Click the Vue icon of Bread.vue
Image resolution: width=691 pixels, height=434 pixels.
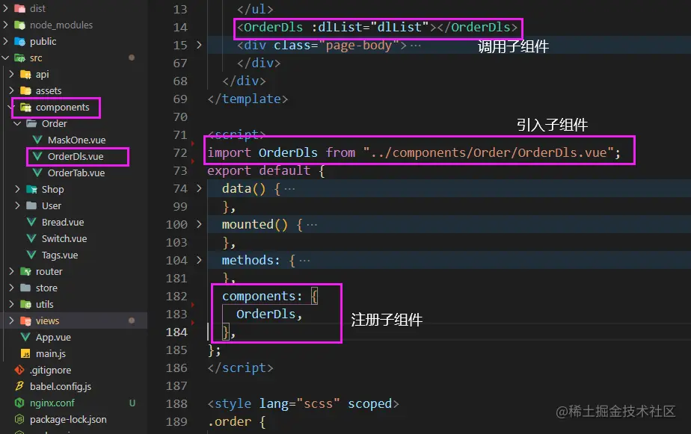pyautogui.click(x=31, y=222)
